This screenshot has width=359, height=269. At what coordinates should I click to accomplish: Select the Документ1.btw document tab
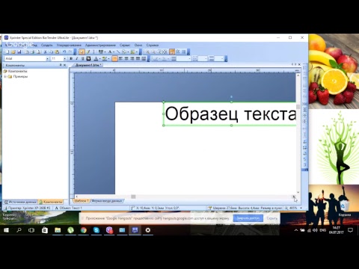(x=88, y=65)
